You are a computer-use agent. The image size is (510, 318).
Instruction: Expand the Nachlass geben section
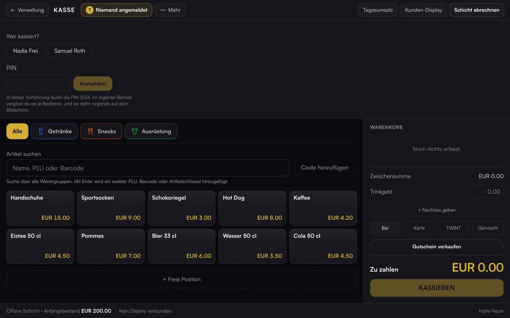coord(437,210)
